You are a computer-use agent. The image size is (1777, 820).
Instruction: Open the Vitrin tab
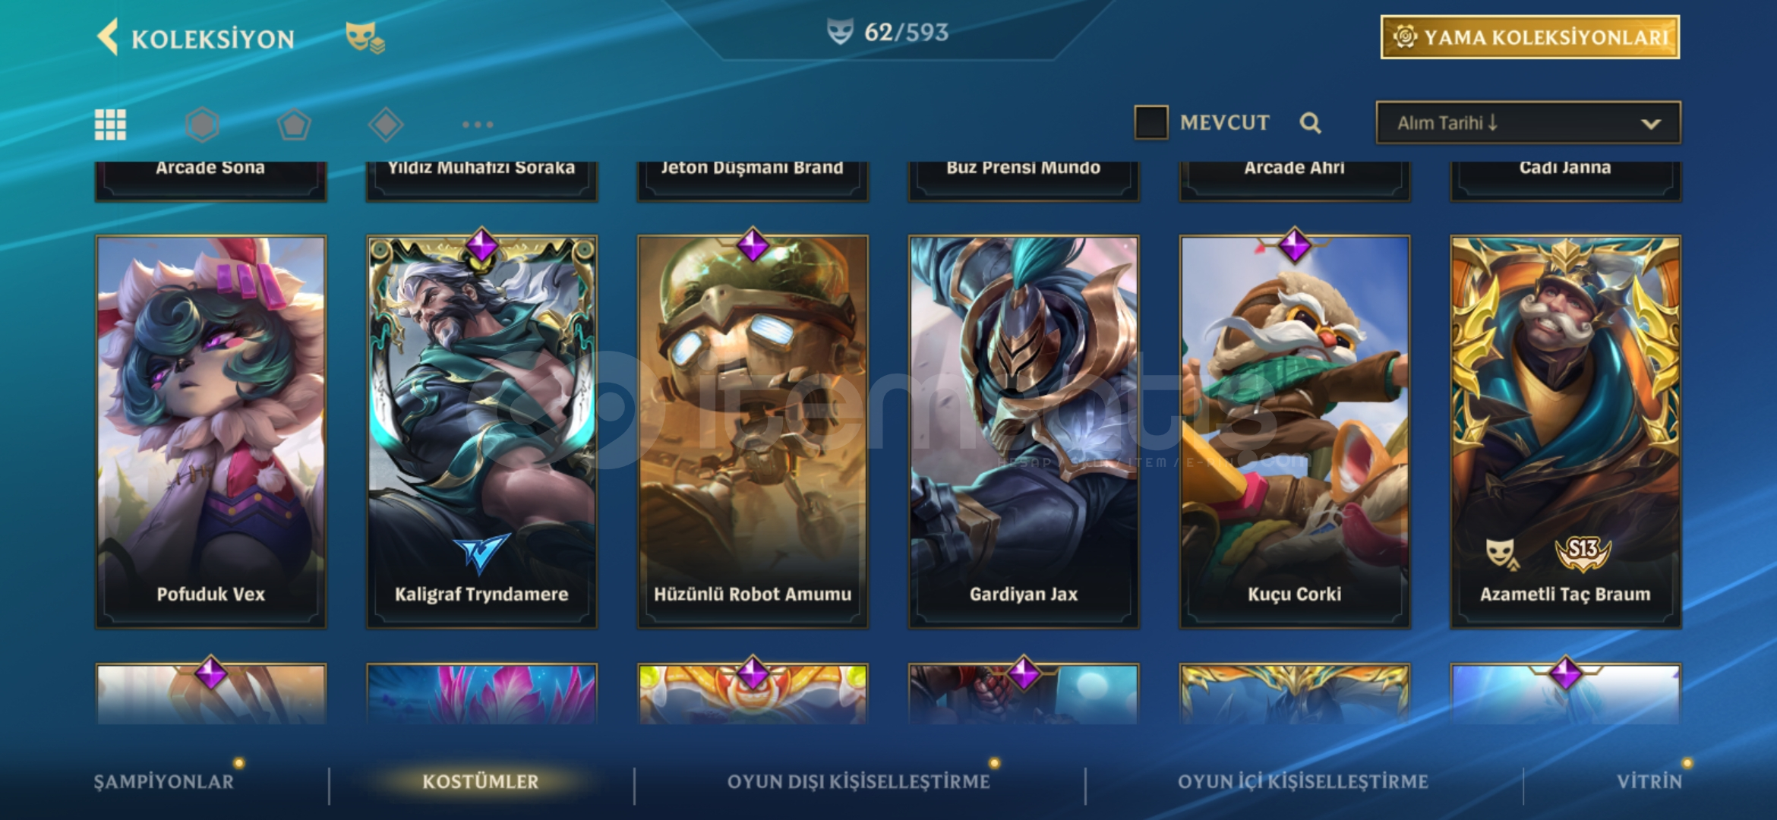(1649, 781)
